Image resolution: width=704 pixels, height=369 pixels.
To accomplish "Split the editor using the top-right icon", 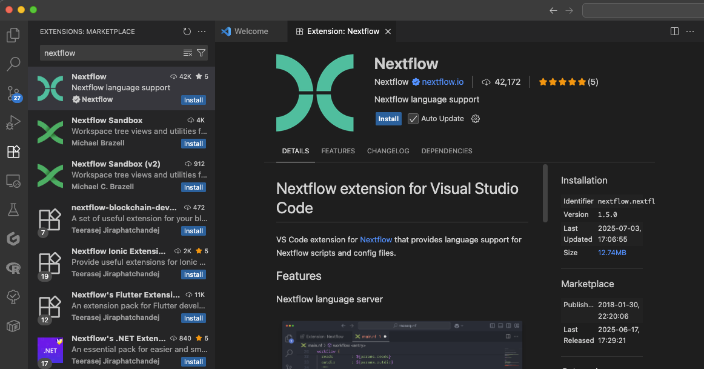I will click(674, 31).
